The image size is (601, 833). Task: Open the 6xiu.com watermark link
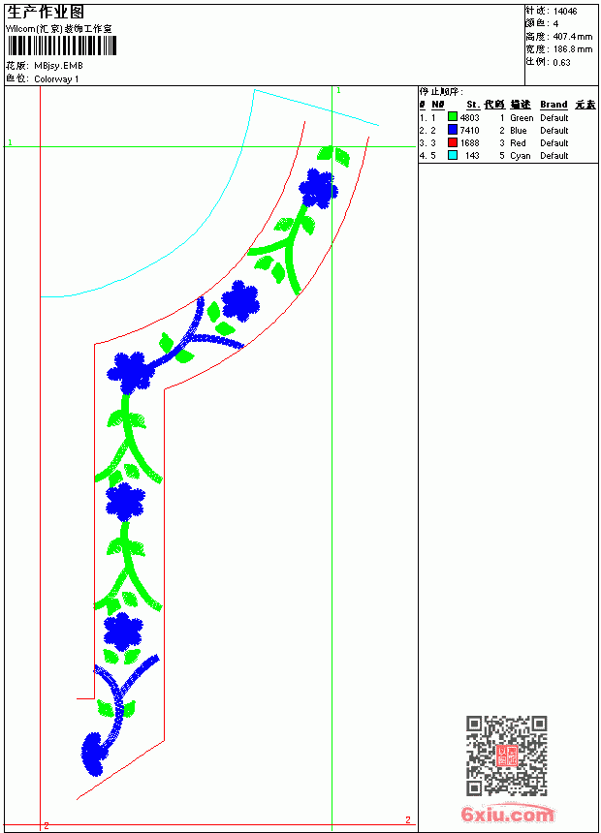coord(507,814)
